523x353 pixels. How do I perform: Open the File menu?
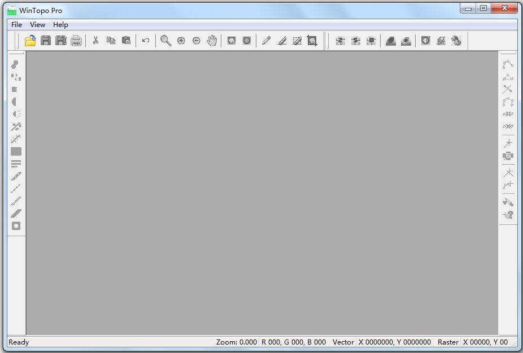click(x=16, y=25)
